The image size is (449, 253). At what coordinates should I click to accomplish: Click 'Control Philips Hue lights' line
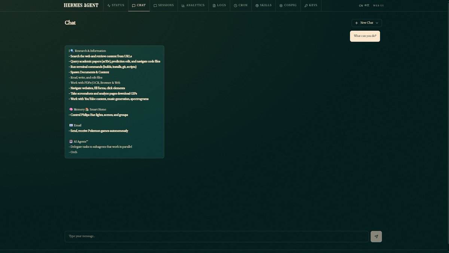coord(98,115)
